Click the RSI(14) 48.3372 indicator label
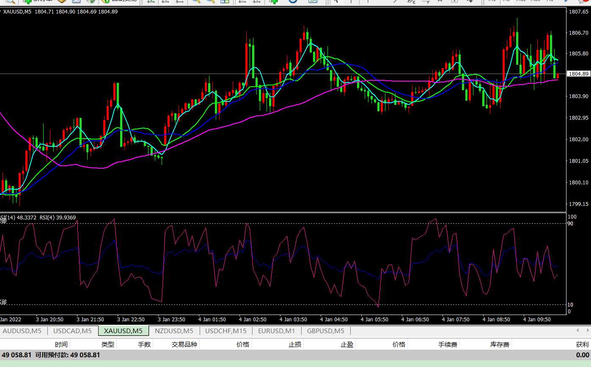This screenshot has width=591, height=367. point(18,217)
